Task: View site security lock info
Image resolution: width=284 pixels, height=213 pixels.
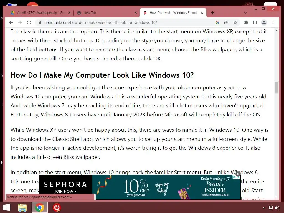Action: tap(40, 22)
